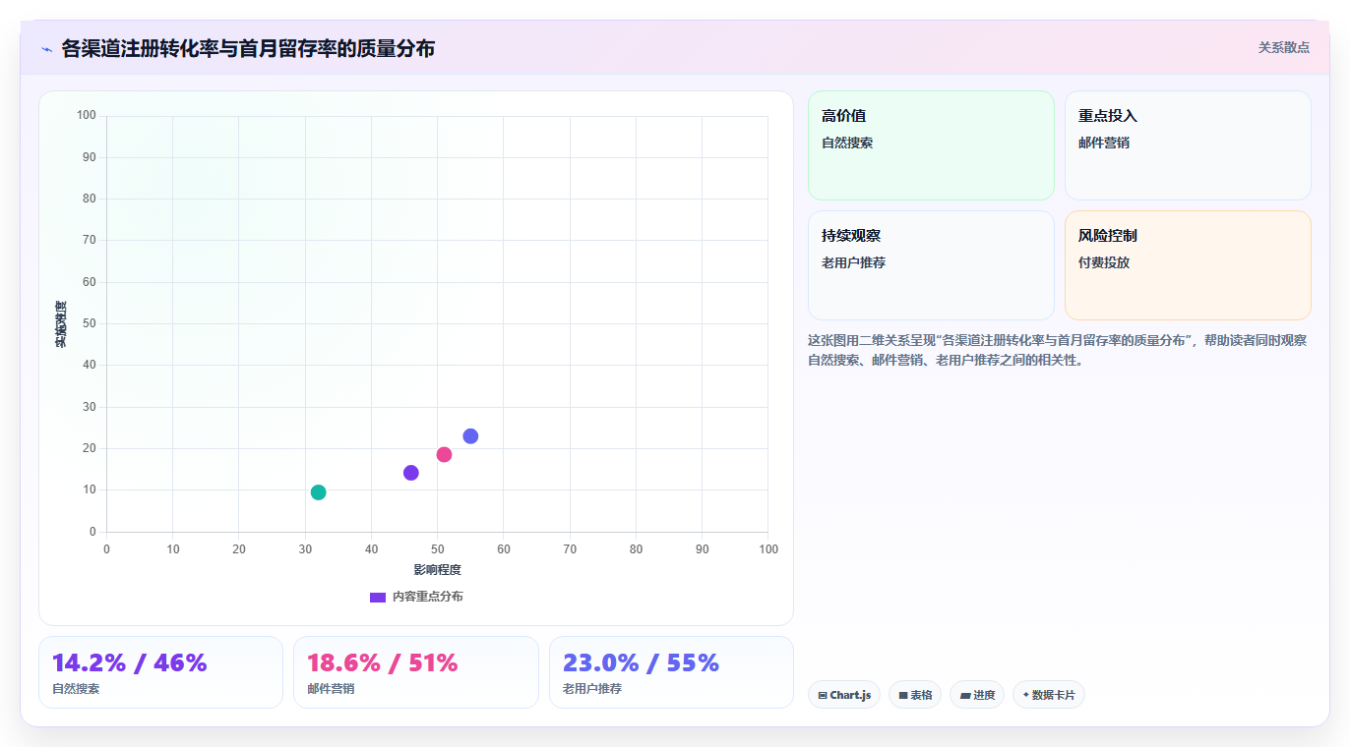Viewport: 1350px width, 747px height.
Task: Click the Chart.js chip
Action: 844,695
